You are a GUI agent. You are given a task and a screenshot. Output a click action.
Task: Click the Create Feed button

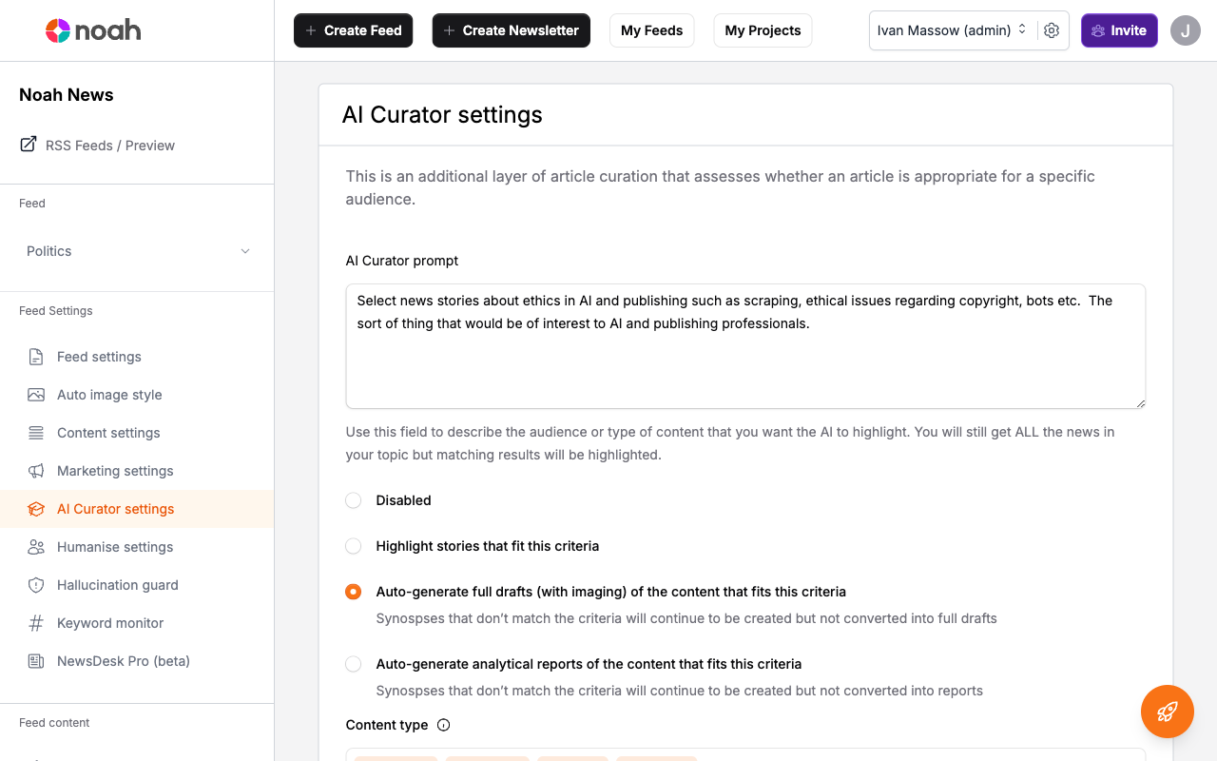tap(353, 30)
